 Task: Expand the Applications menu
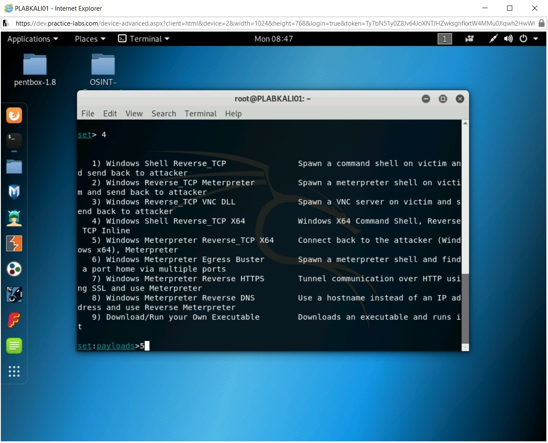click(32, 39)
